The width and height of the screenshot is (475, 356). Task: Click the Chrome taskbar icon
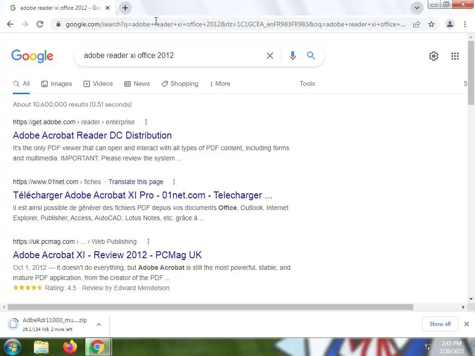coord(97,347)
